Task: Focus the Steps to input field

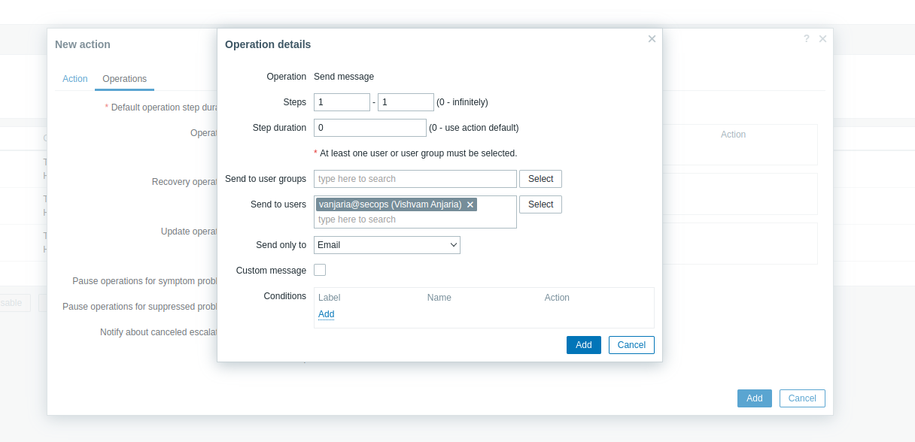Action: 406,102
